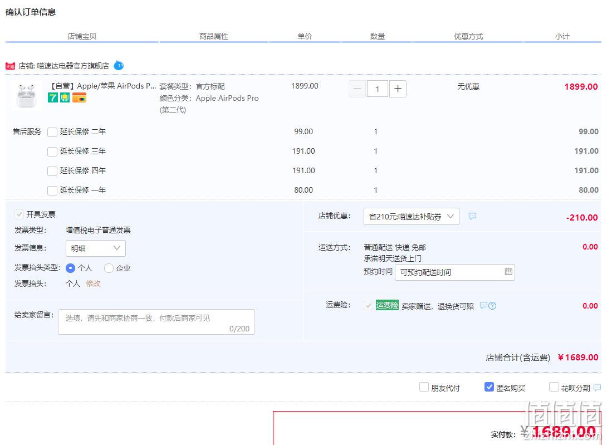Click the 可预约配送时间 delivery time field

[455, 272]
